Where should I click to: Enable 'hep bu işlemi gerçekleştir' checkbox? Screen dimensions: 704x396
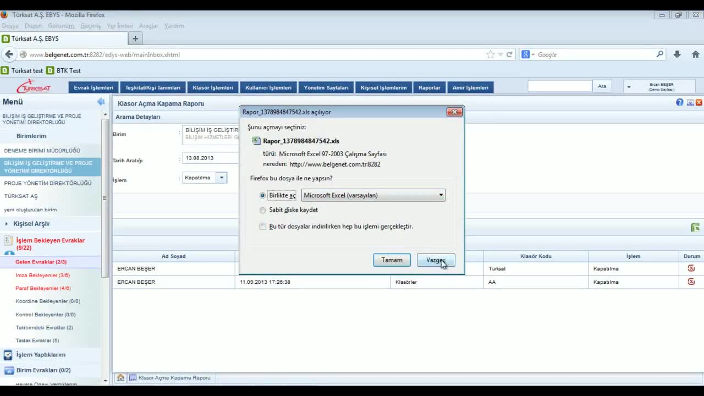point(263,227)
